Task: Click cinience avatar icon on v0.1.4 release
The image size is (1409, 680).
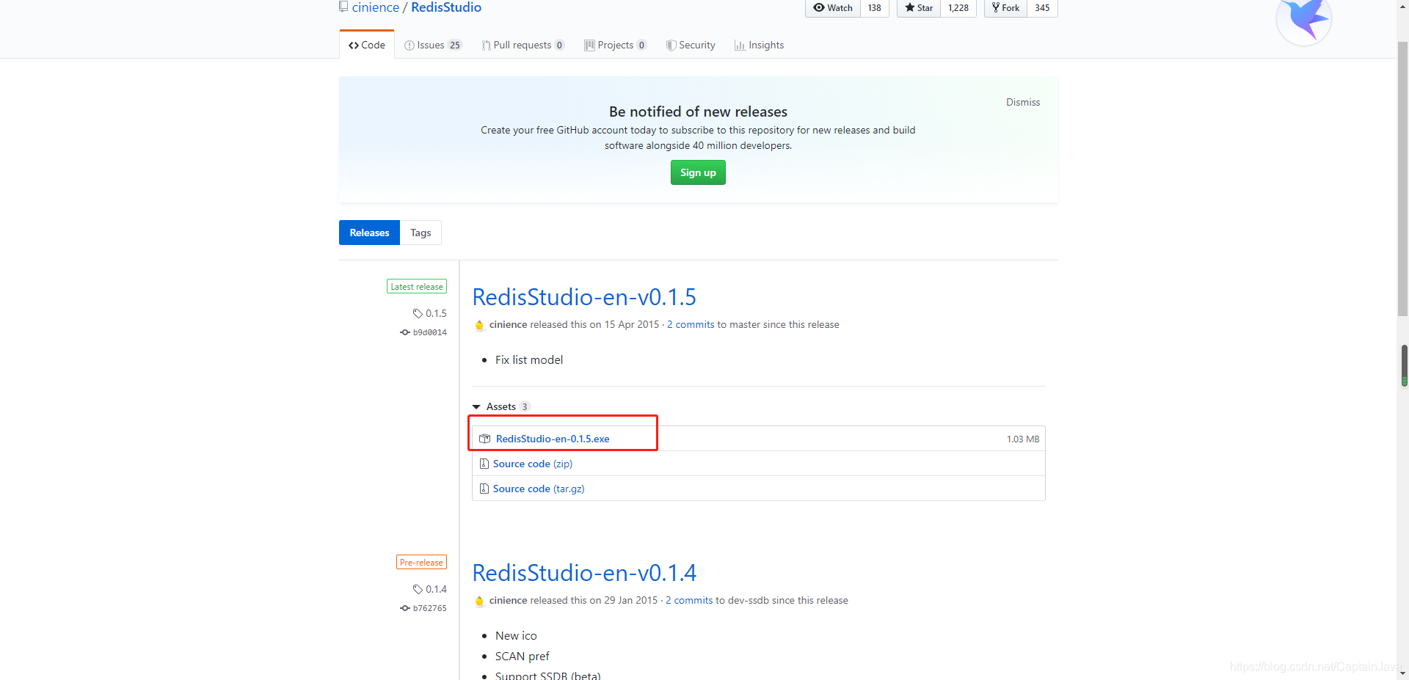Action: pyautogui.click(x=479, y=601)
